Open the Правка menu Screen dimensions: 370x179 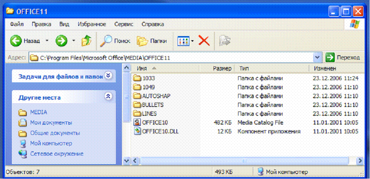[41, 24]
